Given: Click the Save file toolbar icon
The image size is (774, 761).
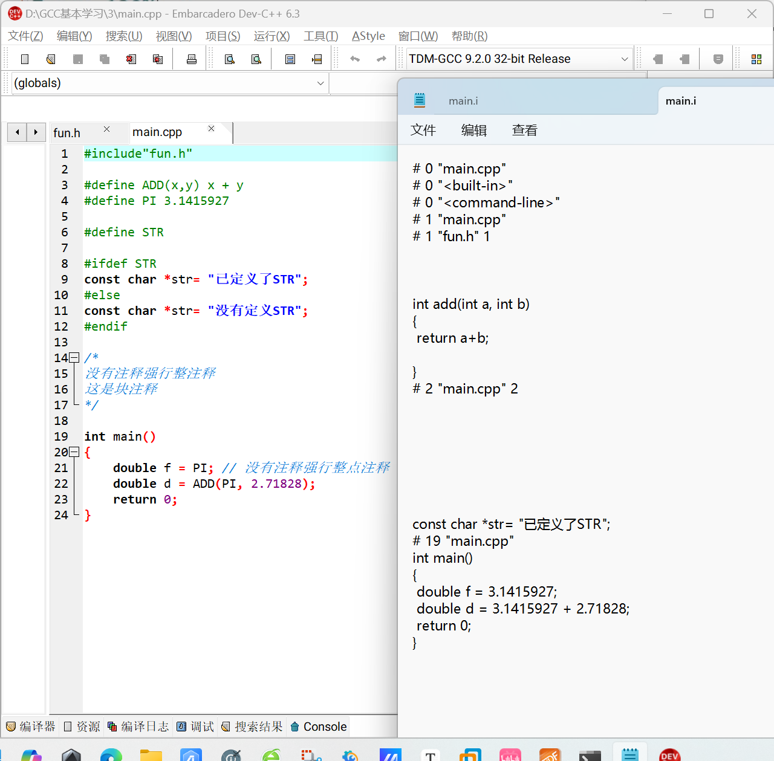Looking at the screenshot, I should pyautogui.click(x=78, y=59).
